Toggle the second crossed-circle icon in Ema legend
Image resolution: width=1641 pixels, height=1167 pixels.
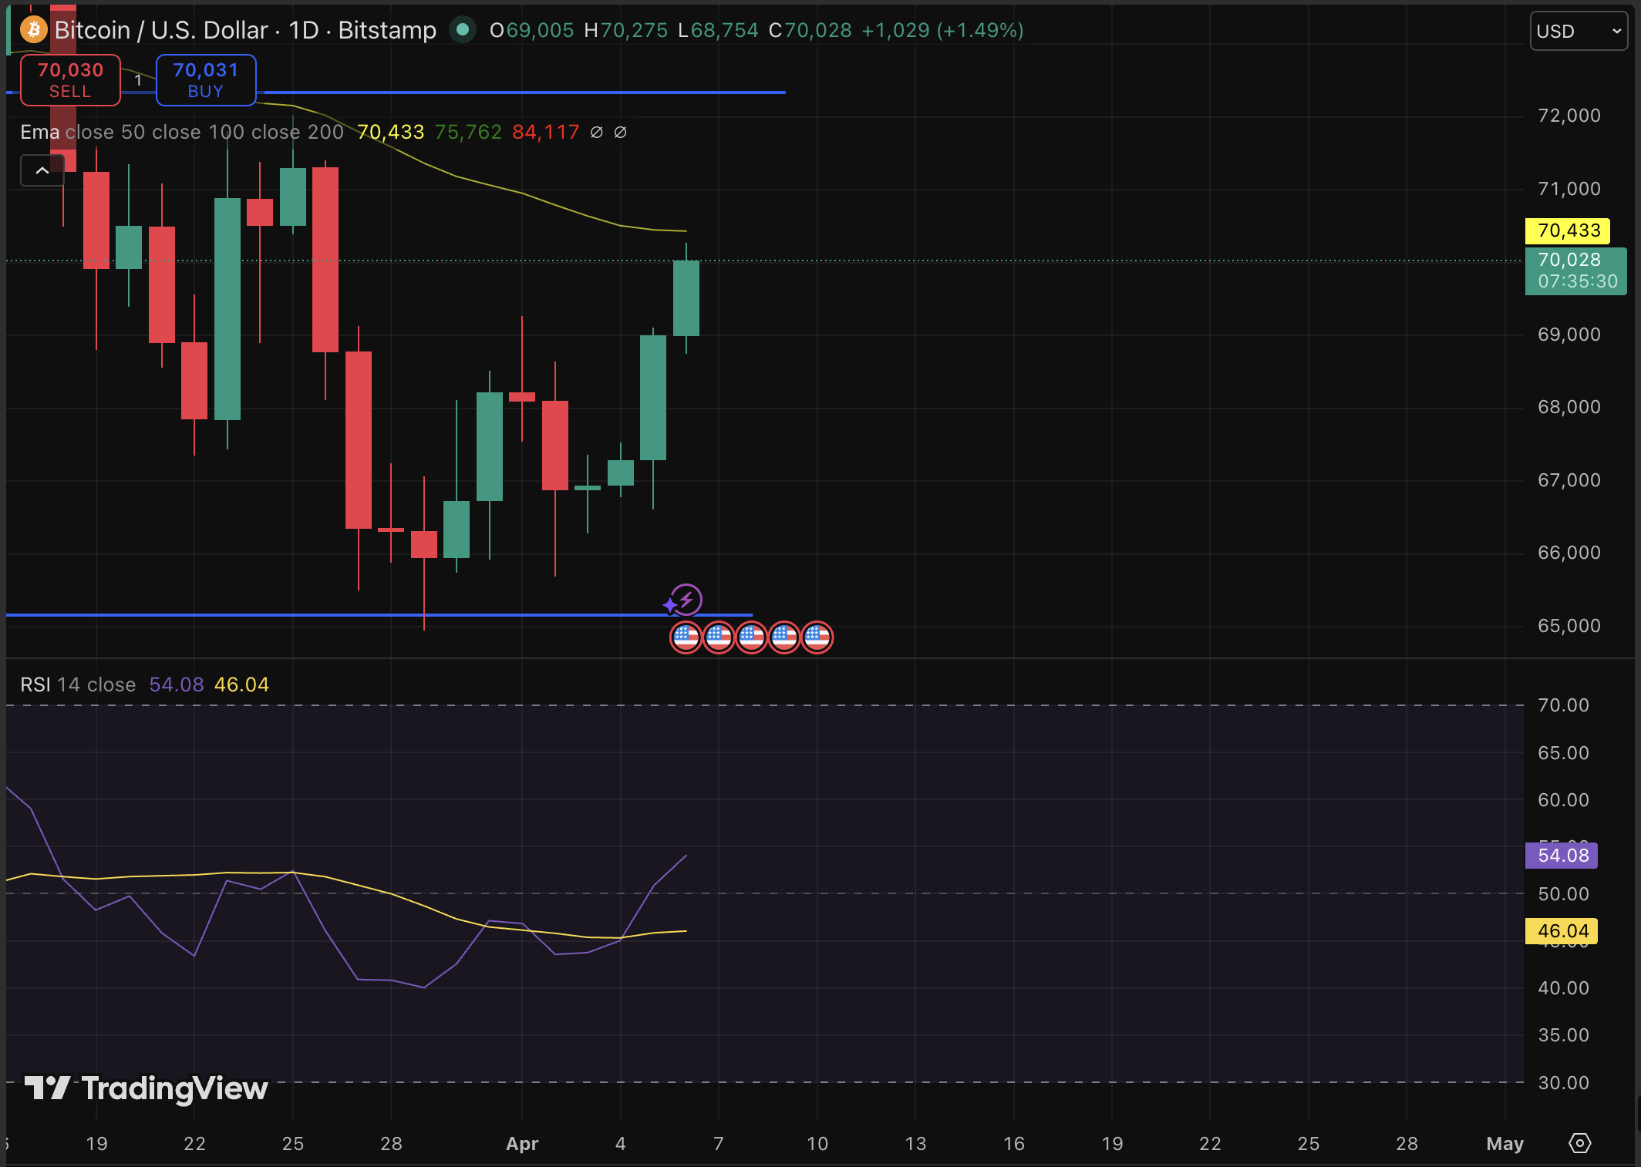[x=621, y=132]
